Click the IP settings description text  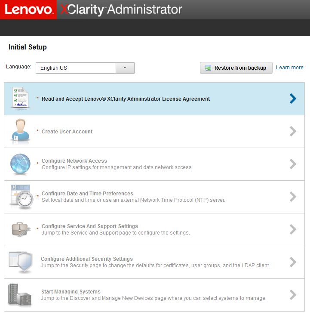click(x=117, y=167)
